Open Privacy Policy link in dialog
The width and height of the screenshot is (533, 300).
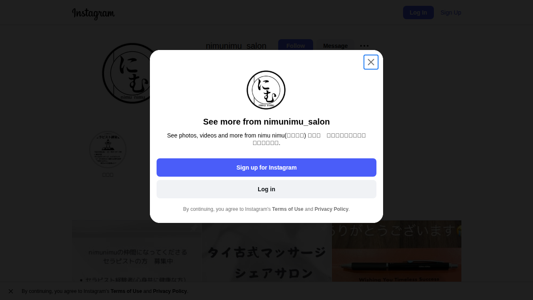(x=331, y=209)
